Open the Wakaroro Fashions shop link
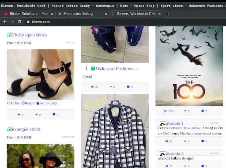The width and height of the screenshot is (226, 168). click(117, 69)
